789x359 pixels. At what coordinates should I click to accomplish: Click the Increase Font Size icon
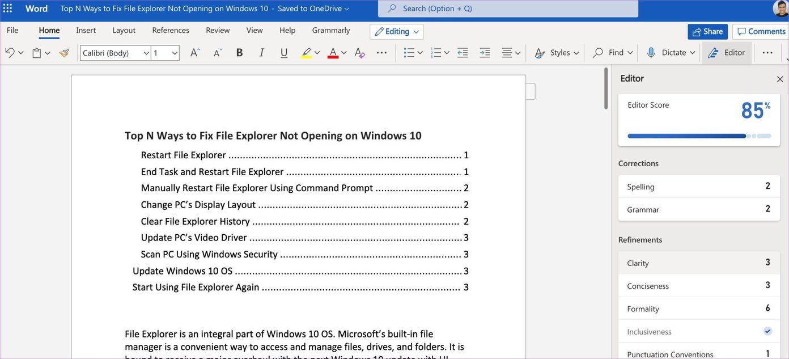click(194, 52)
